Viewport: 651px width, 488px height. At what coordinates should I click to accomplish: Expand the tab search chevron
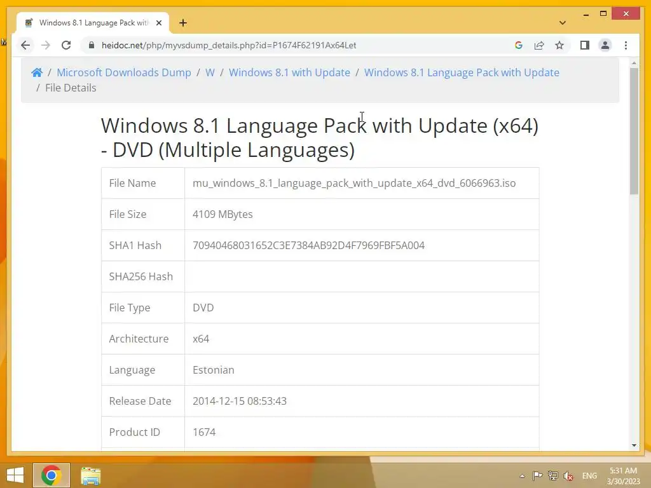[x=563, y=23]
